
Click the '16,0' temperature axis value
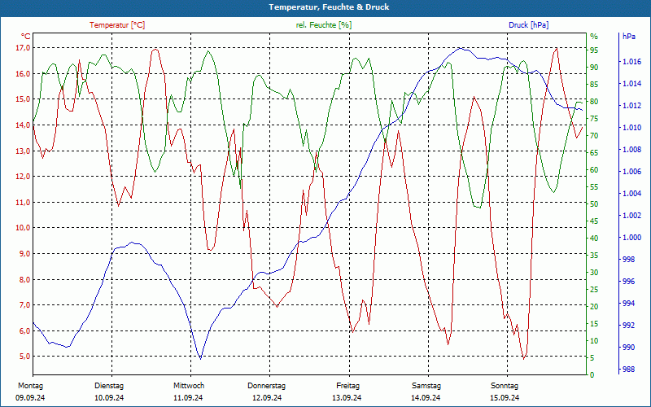[x=24, y=74]
